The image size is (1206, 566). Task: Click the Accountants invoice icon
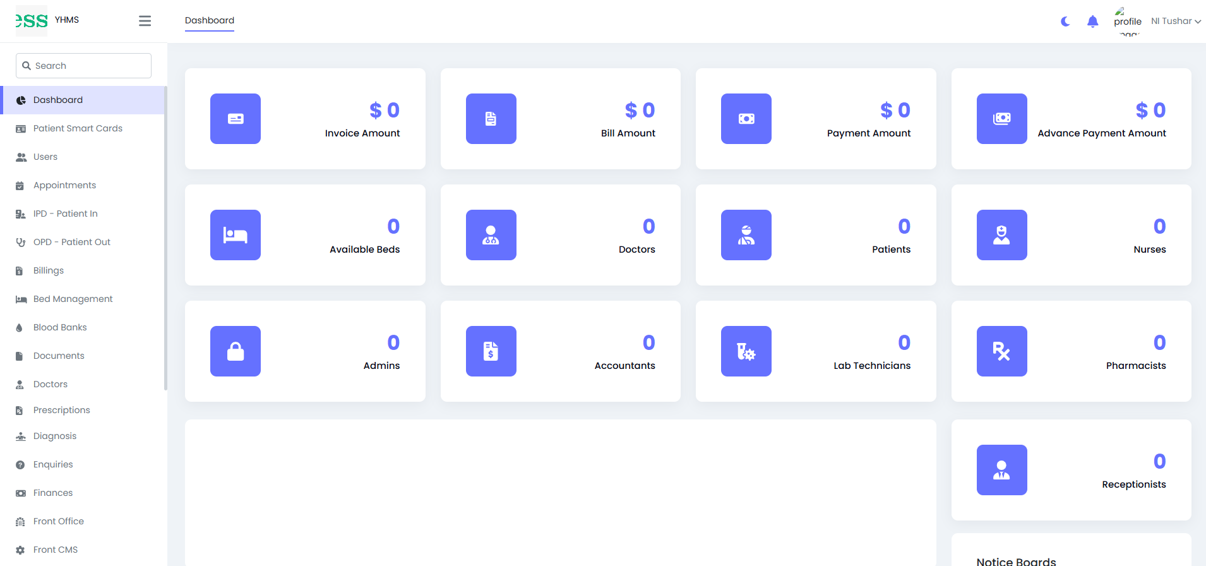click(491, 351)
